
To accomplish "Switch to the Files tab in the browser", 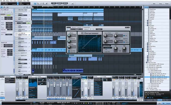I will [164, 100].
